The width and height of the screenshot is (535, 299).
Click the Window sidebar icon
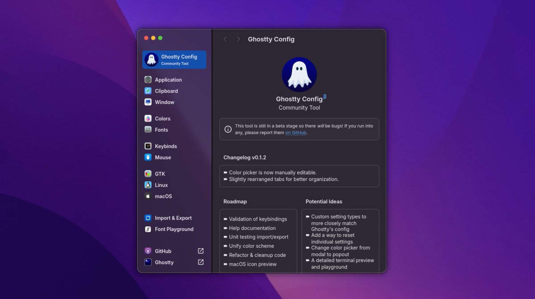(148, 102)
